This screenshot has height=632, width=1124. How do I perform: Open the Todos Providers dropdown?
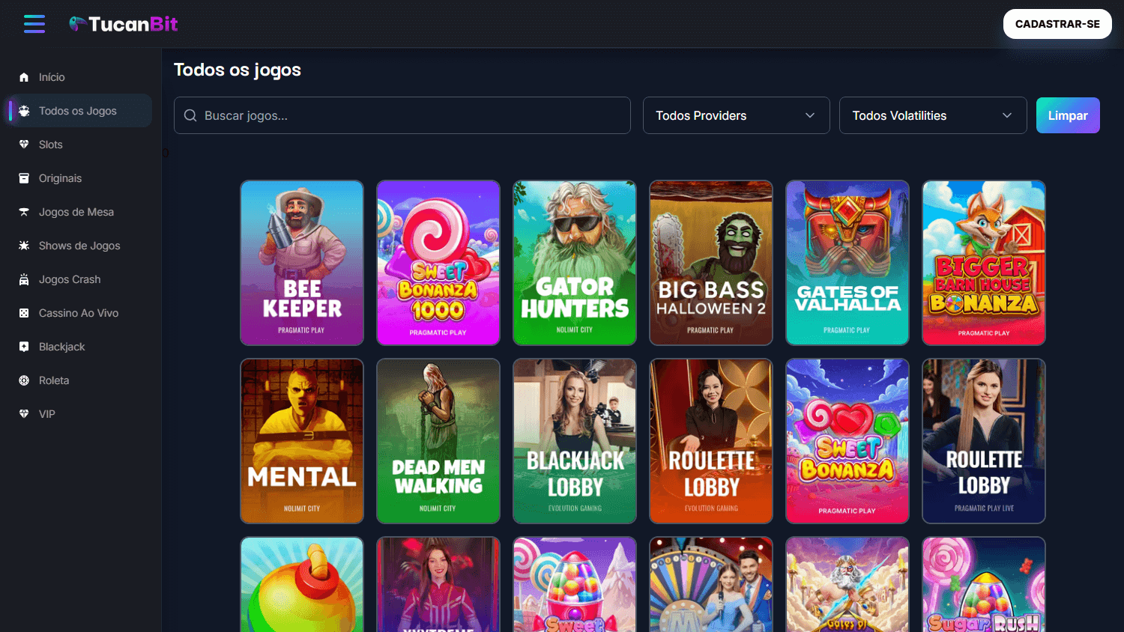(735, 115)
